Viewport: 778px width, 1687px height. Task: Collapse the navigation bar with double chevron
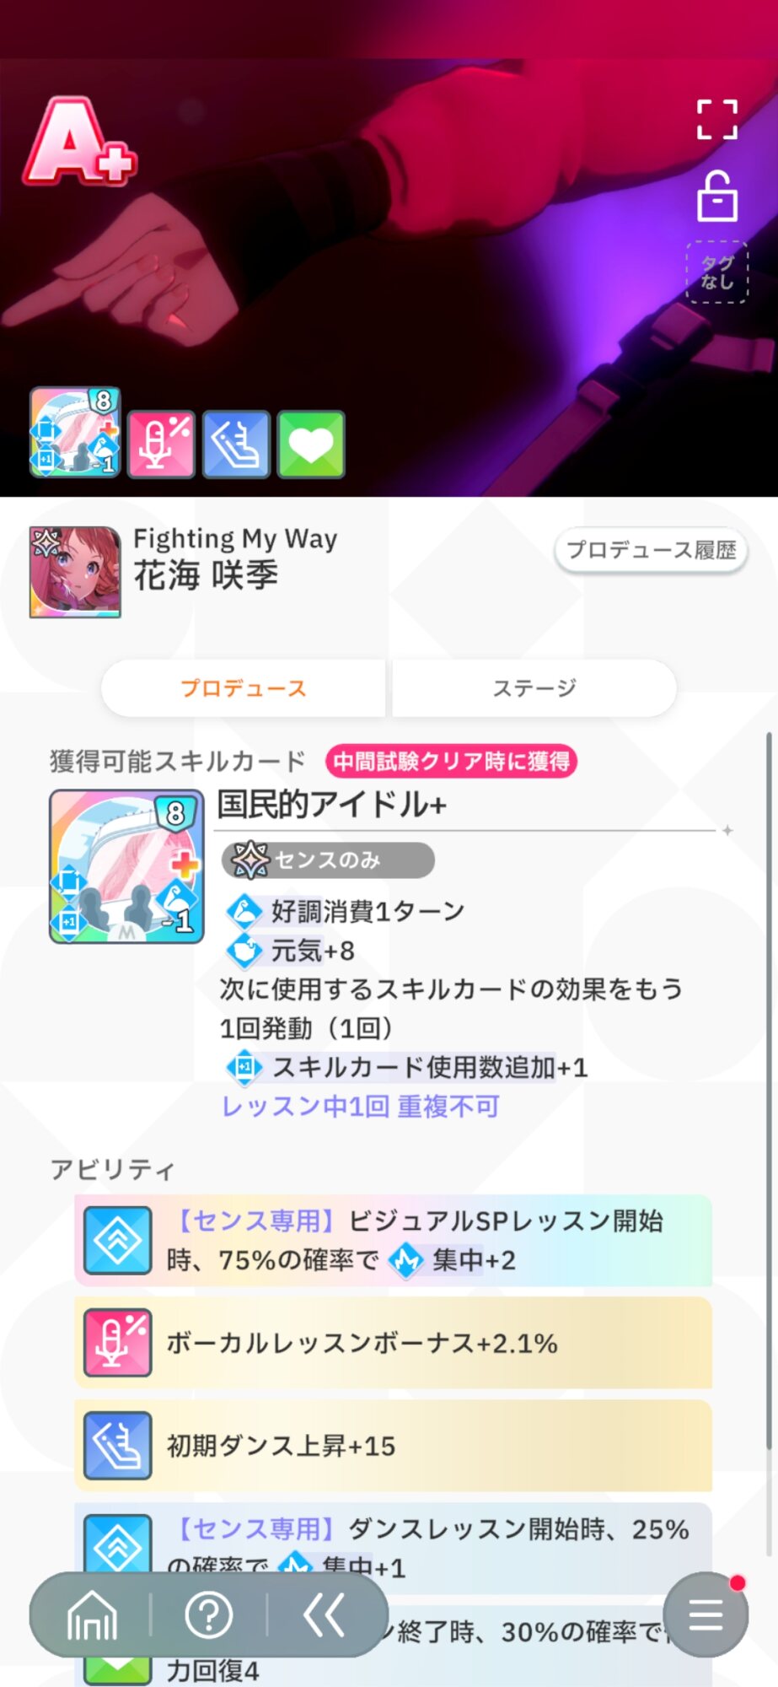pos(325,1615)
